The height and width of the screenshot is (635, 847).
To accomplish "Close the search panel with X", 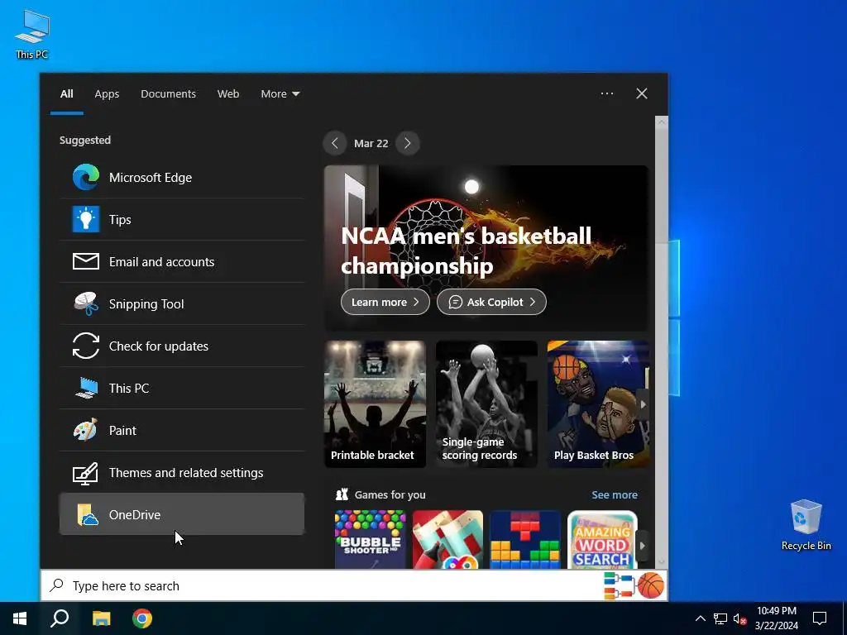I will 642,93.
